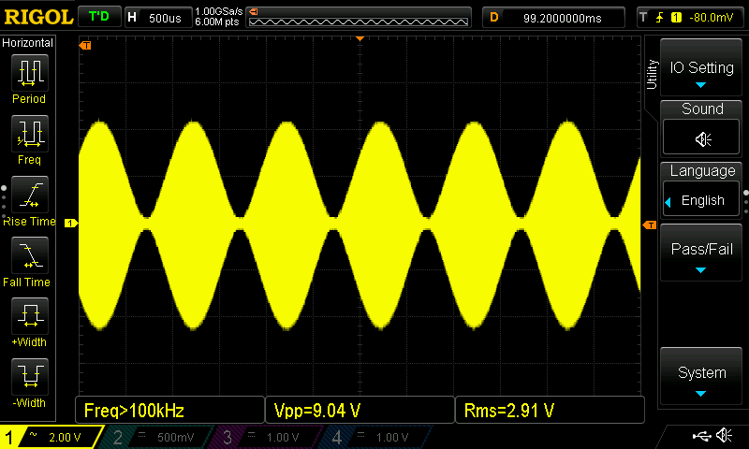Select channel 1 at 2.00 V

click(x=51, y=437)
